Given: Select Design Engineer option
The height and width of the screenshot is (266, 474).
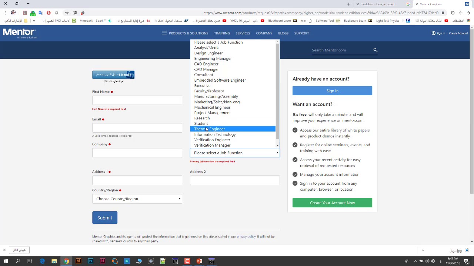Looking at the screenshot, I should point(233,53).
